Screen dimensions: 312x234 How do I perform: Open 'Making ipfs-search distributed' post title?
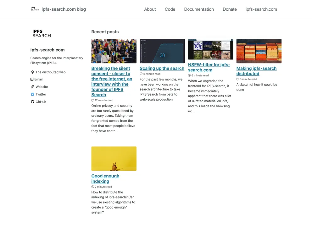pyautogui.click(x=256, y=71)
